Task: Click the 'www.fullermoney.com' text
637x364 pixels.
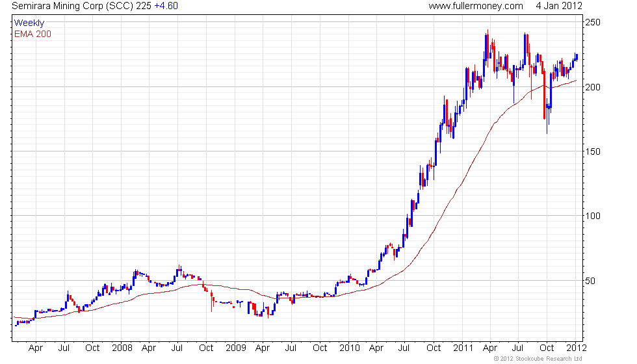Action: 476,6
